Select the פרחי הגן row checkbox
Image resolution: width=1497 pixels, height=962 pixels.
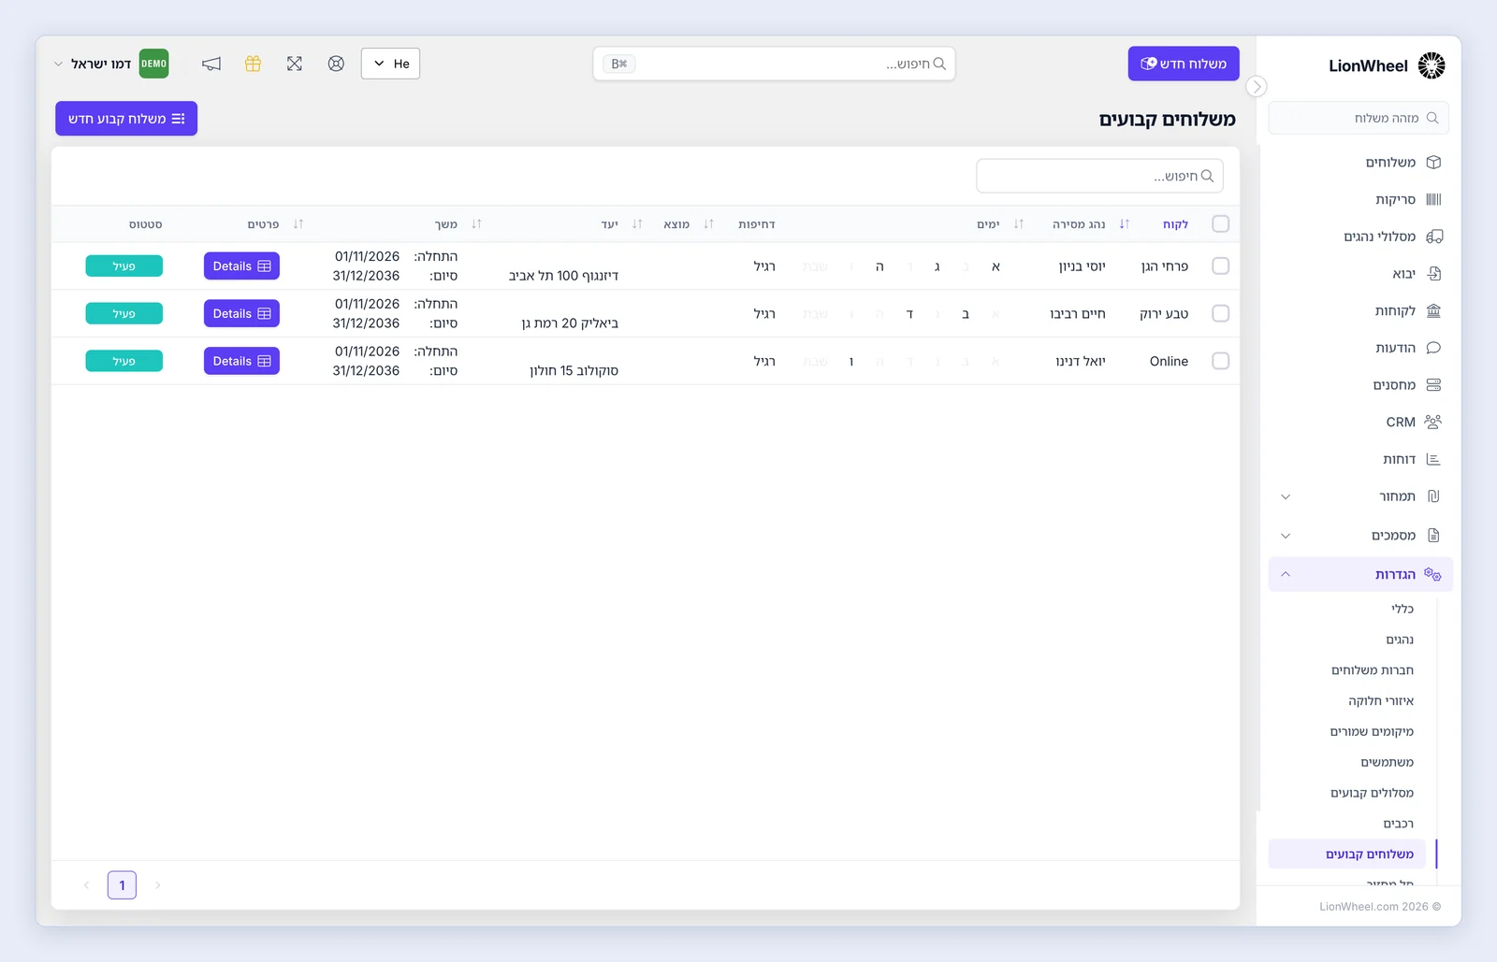(1220, 266)
